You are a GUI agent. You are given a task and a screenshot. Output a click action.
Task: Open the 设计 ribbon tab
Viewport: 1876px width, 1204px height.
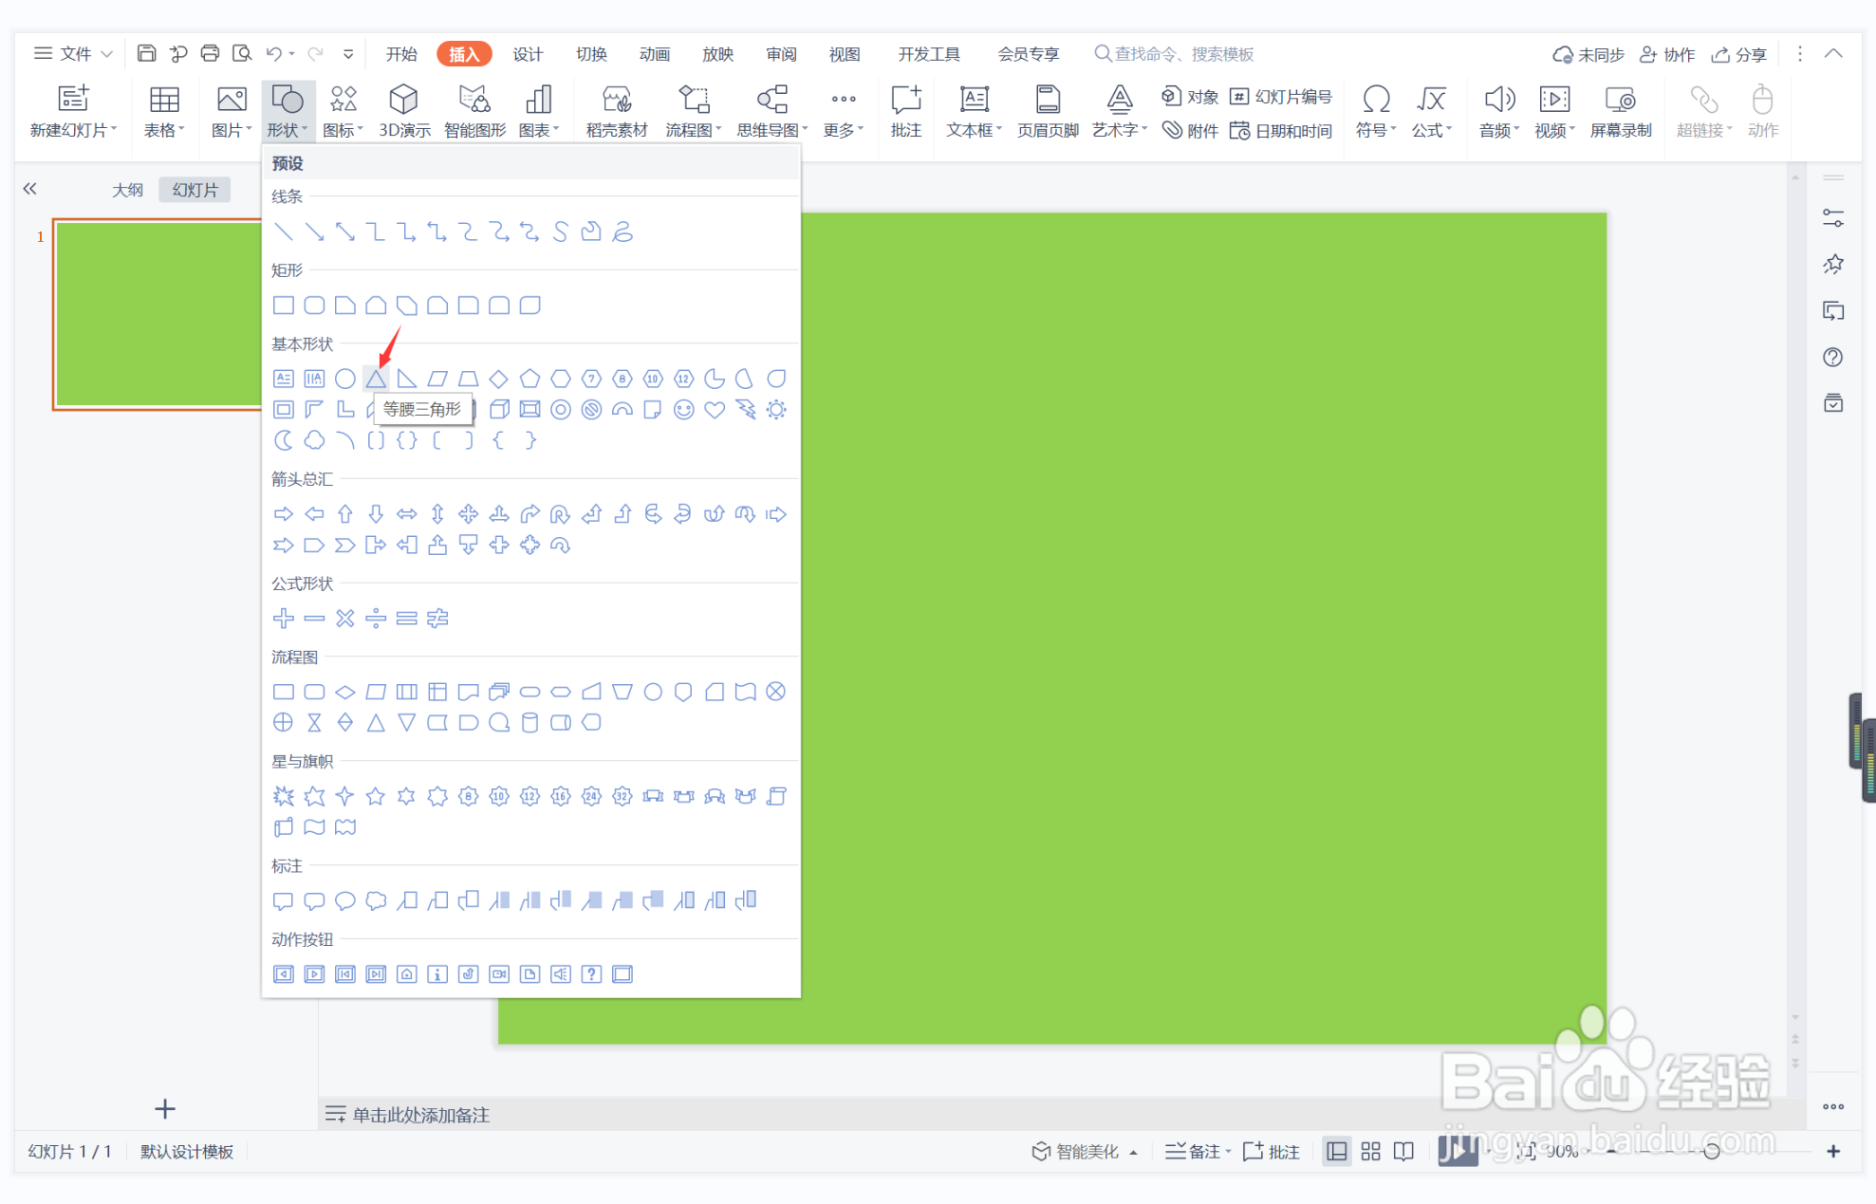pyautogui.click(x=528, y=54)
